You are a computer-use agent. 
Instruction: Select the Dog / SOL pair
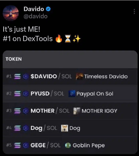point(44,128)
